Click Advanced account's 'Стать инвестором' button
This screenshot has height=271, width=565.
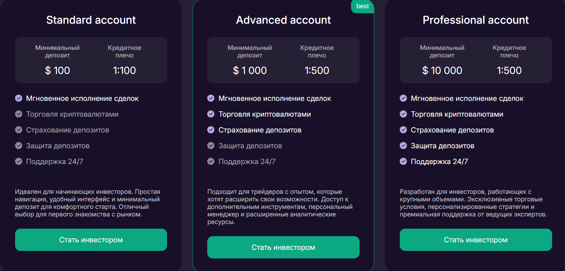click(x=283, y=247)
